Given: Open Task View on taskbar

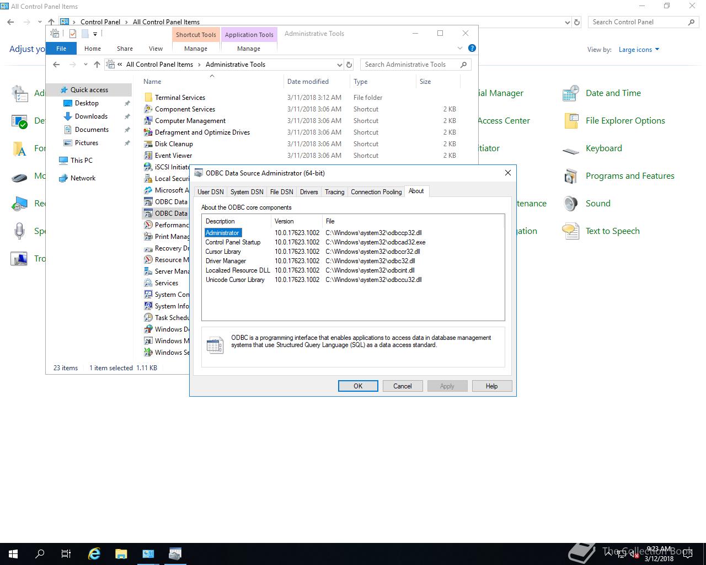Looking at the screenshot, I should pyautogui.click(x=66, y=554).
